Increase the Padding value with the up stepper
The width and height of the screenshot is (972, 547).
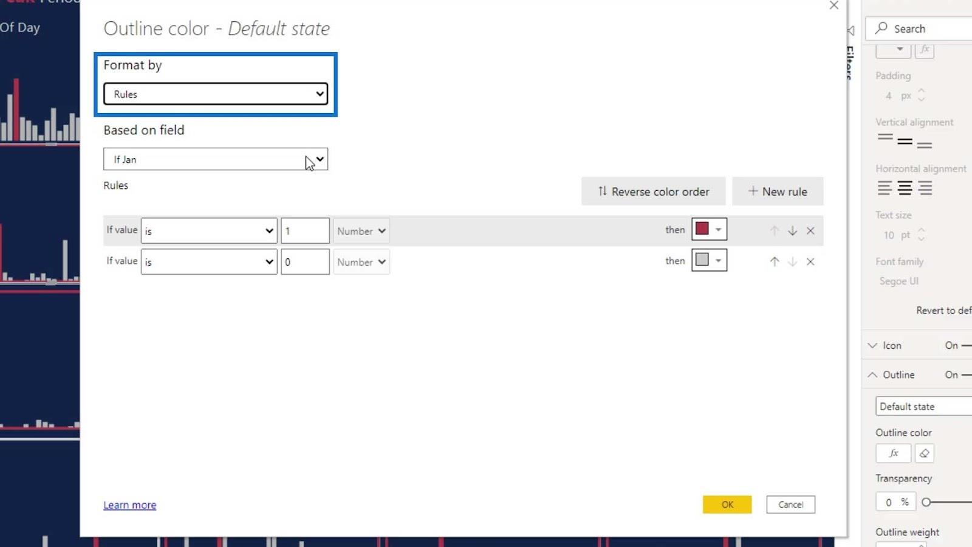tap(921, 91)
